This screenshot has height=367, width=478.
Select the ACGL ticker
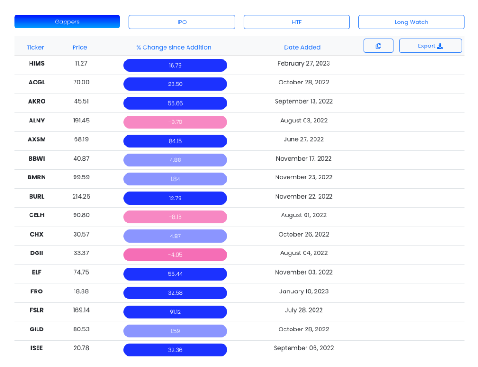pyautogui.click(x=37, y=82)
